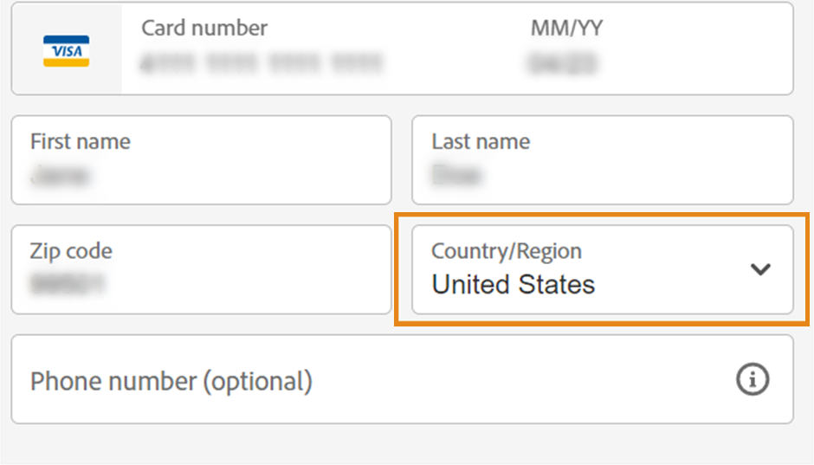Click the blurred card number digits
Image resolution: width=814 pixels, height=465 pixels.
[x=262, y=63]
